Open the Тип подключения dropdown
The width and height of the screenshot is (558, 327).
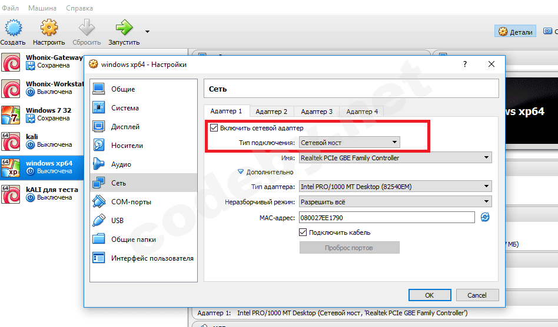pyautogui.click(x=349, y=143)
